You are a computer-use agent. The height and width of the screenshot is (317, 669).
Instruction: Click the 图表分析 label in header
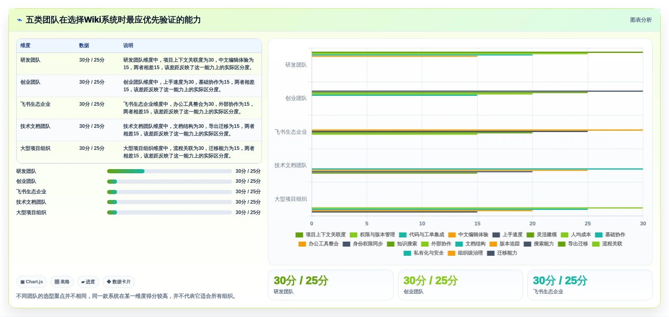(641, 20)
